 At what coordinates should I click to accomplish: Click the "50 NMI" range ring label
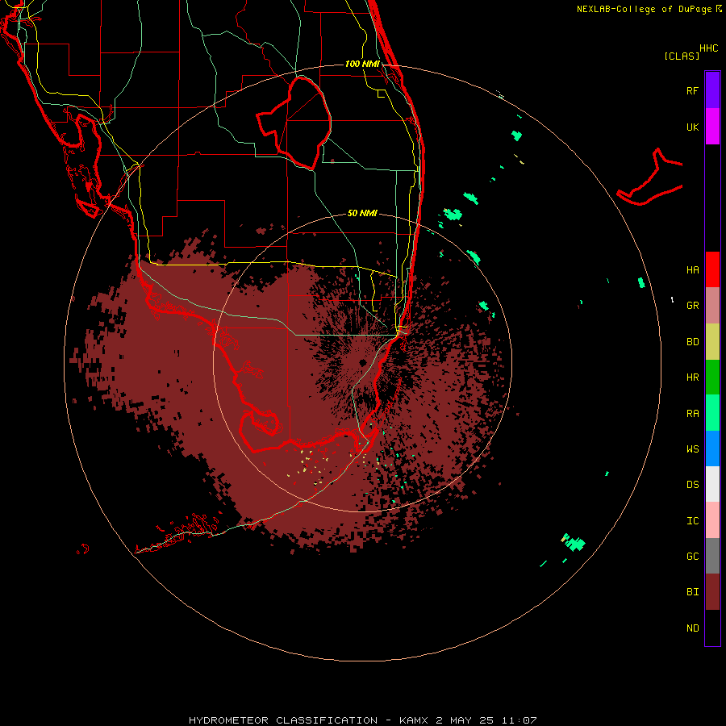[362, 213]
